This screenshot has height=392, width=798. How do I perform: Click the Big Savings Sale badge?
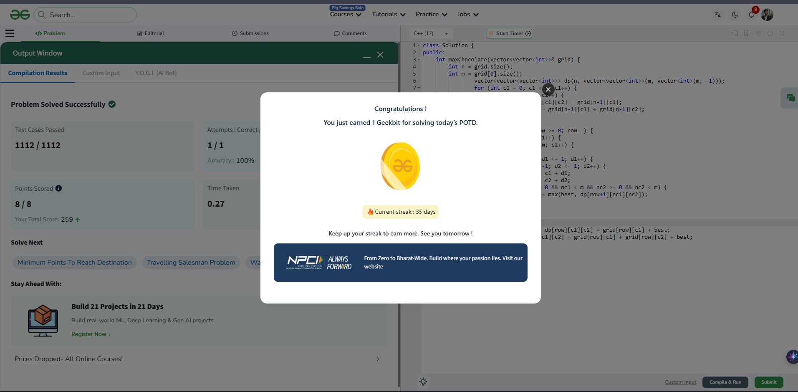pyautogui.click(x=348, y=8)
